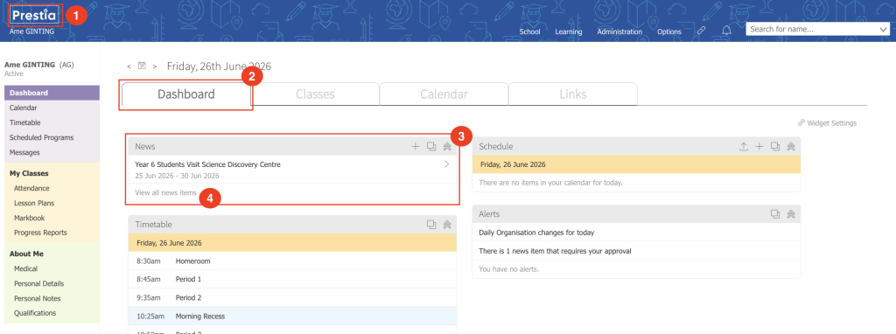The image size is (896, 334).
Task: Pop out the News widget
Action: 431,147
